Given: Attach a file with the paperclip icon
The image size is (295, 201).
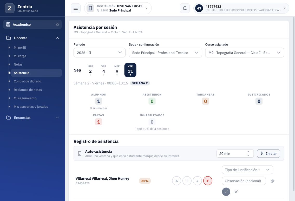Looking at the screenshot, I should [x=273, y=181].
